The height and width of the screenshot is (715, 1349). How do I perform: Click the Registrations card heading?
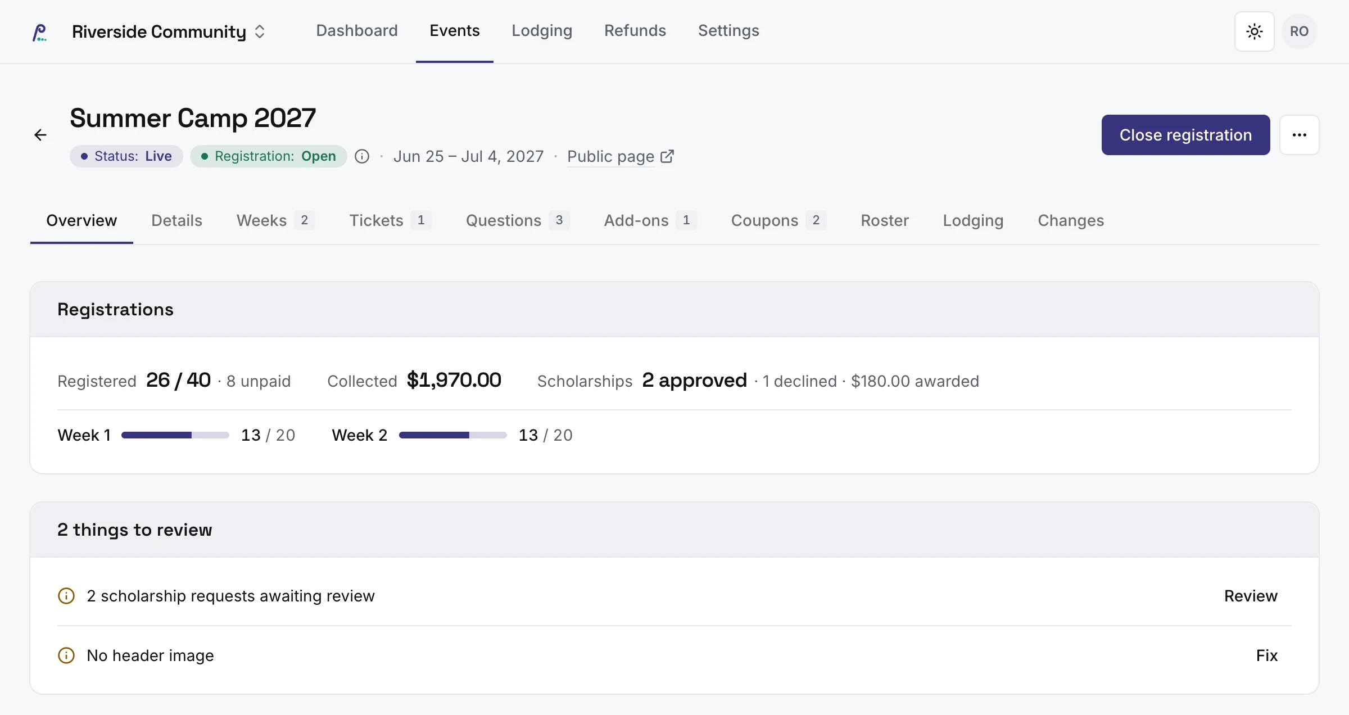point(115,310)
